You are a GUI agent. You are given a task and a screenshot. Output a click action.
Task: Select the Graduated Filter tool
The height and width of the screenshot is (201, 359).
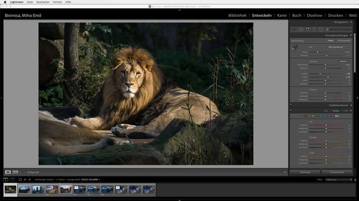[314, 29]
